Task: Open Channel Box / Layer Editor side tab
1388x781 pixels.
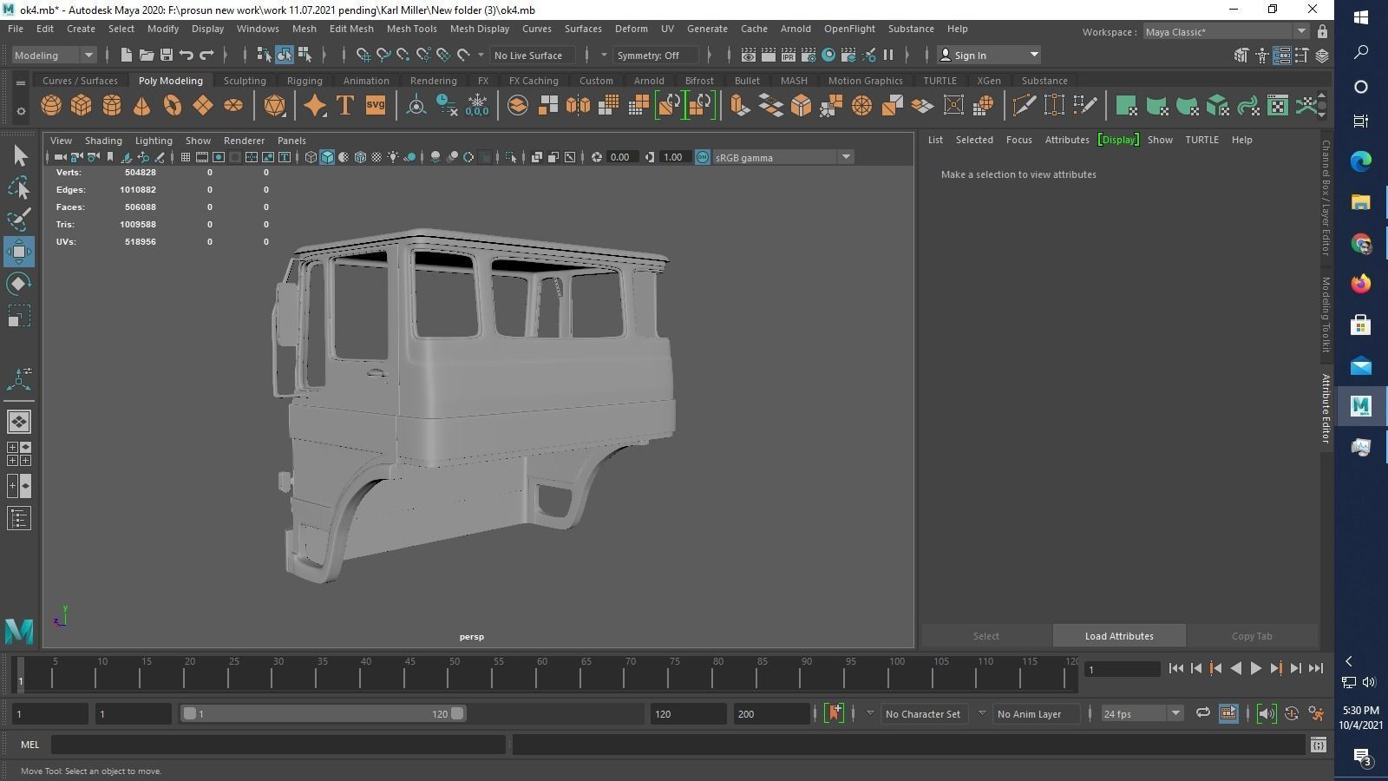Action: pyautogui.click(x=1326, y=198)
